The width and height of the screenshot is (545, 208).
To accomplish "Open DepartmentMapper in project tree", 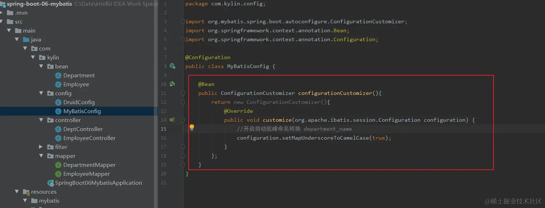I will click(89, 165).
